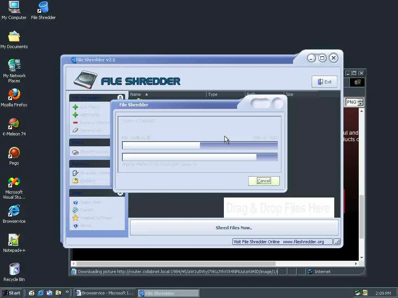Launch Notepad++ from desktop
This screenshot has height=298, width=398.
pos(14,243)
